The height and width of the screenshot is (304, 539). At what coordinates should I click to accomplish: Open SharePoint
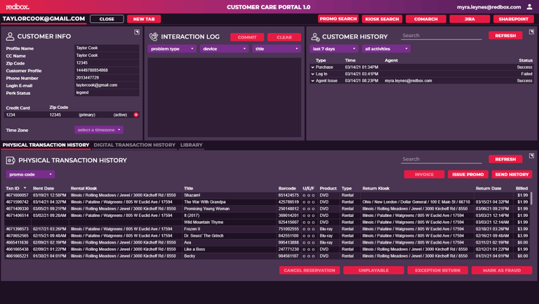coord(514,19)
